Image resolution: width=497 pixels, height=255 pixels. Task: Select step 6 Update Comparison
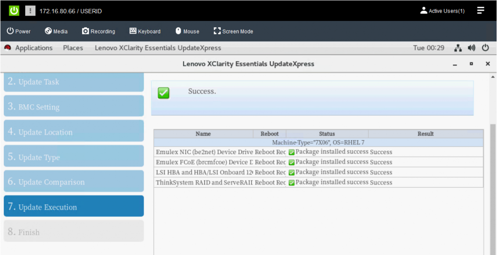(74, 181)
